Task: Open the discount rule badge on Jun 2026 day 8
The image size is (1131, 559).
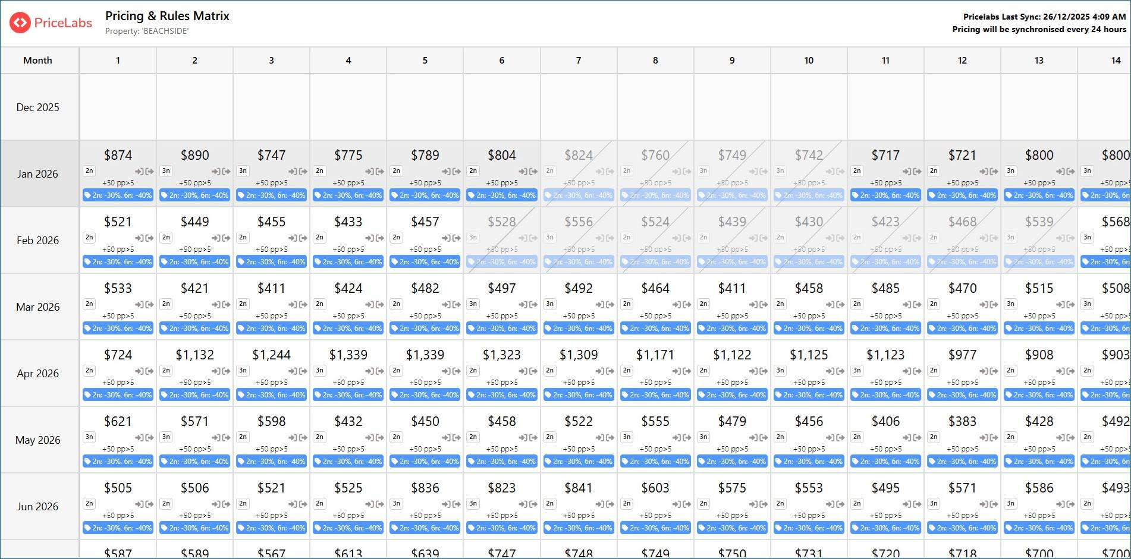Action: click(655, 528)
